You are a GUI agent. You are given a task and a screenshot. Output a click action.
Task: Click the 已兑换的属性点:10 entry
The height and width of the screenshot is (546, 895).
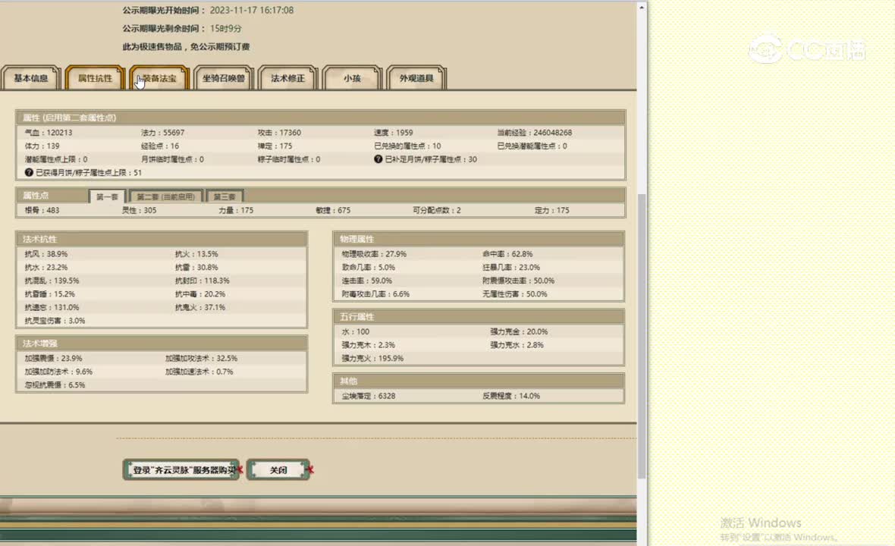[x=407, y=146]
